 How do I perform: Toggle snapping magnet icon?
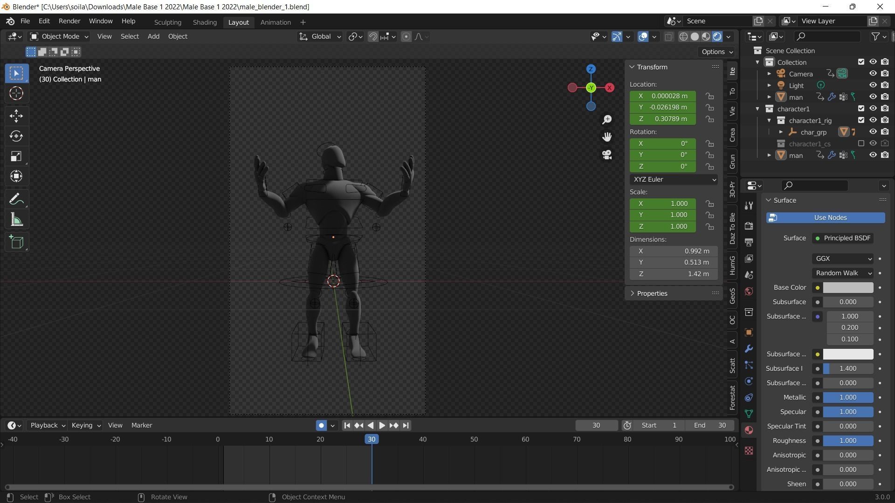[373, 36]
